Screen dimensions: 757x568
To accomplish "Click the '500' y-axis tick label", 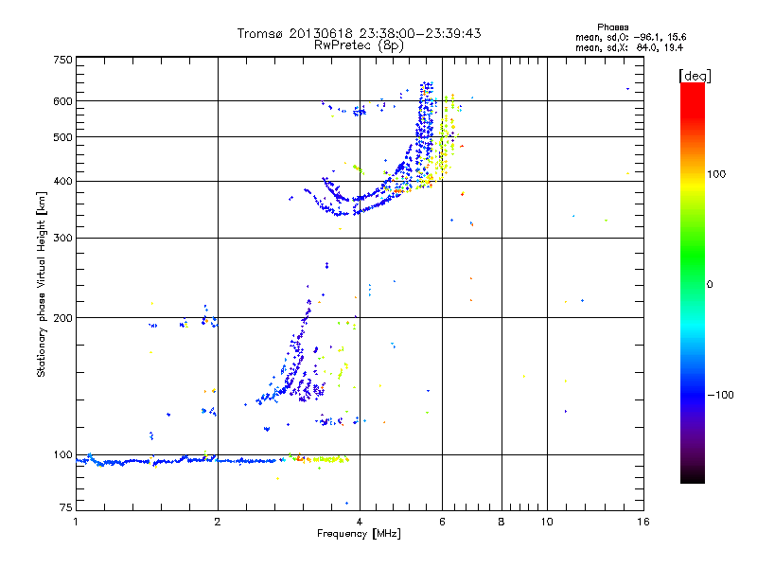I will 62,137.
